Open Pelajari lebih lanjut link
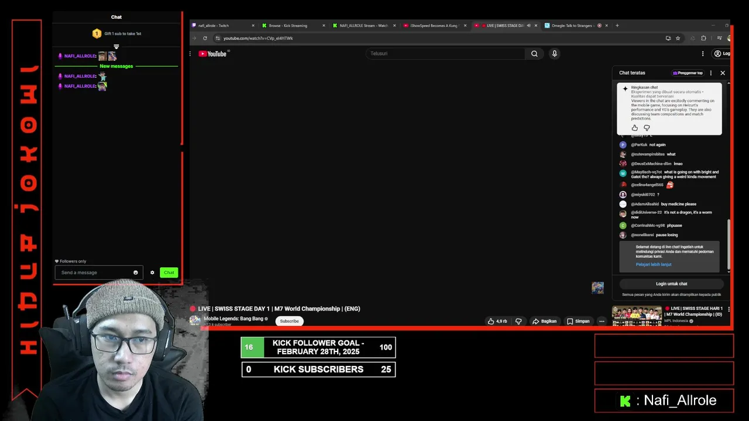Screen dimensions: 749x421 click(x=654, y=264)
